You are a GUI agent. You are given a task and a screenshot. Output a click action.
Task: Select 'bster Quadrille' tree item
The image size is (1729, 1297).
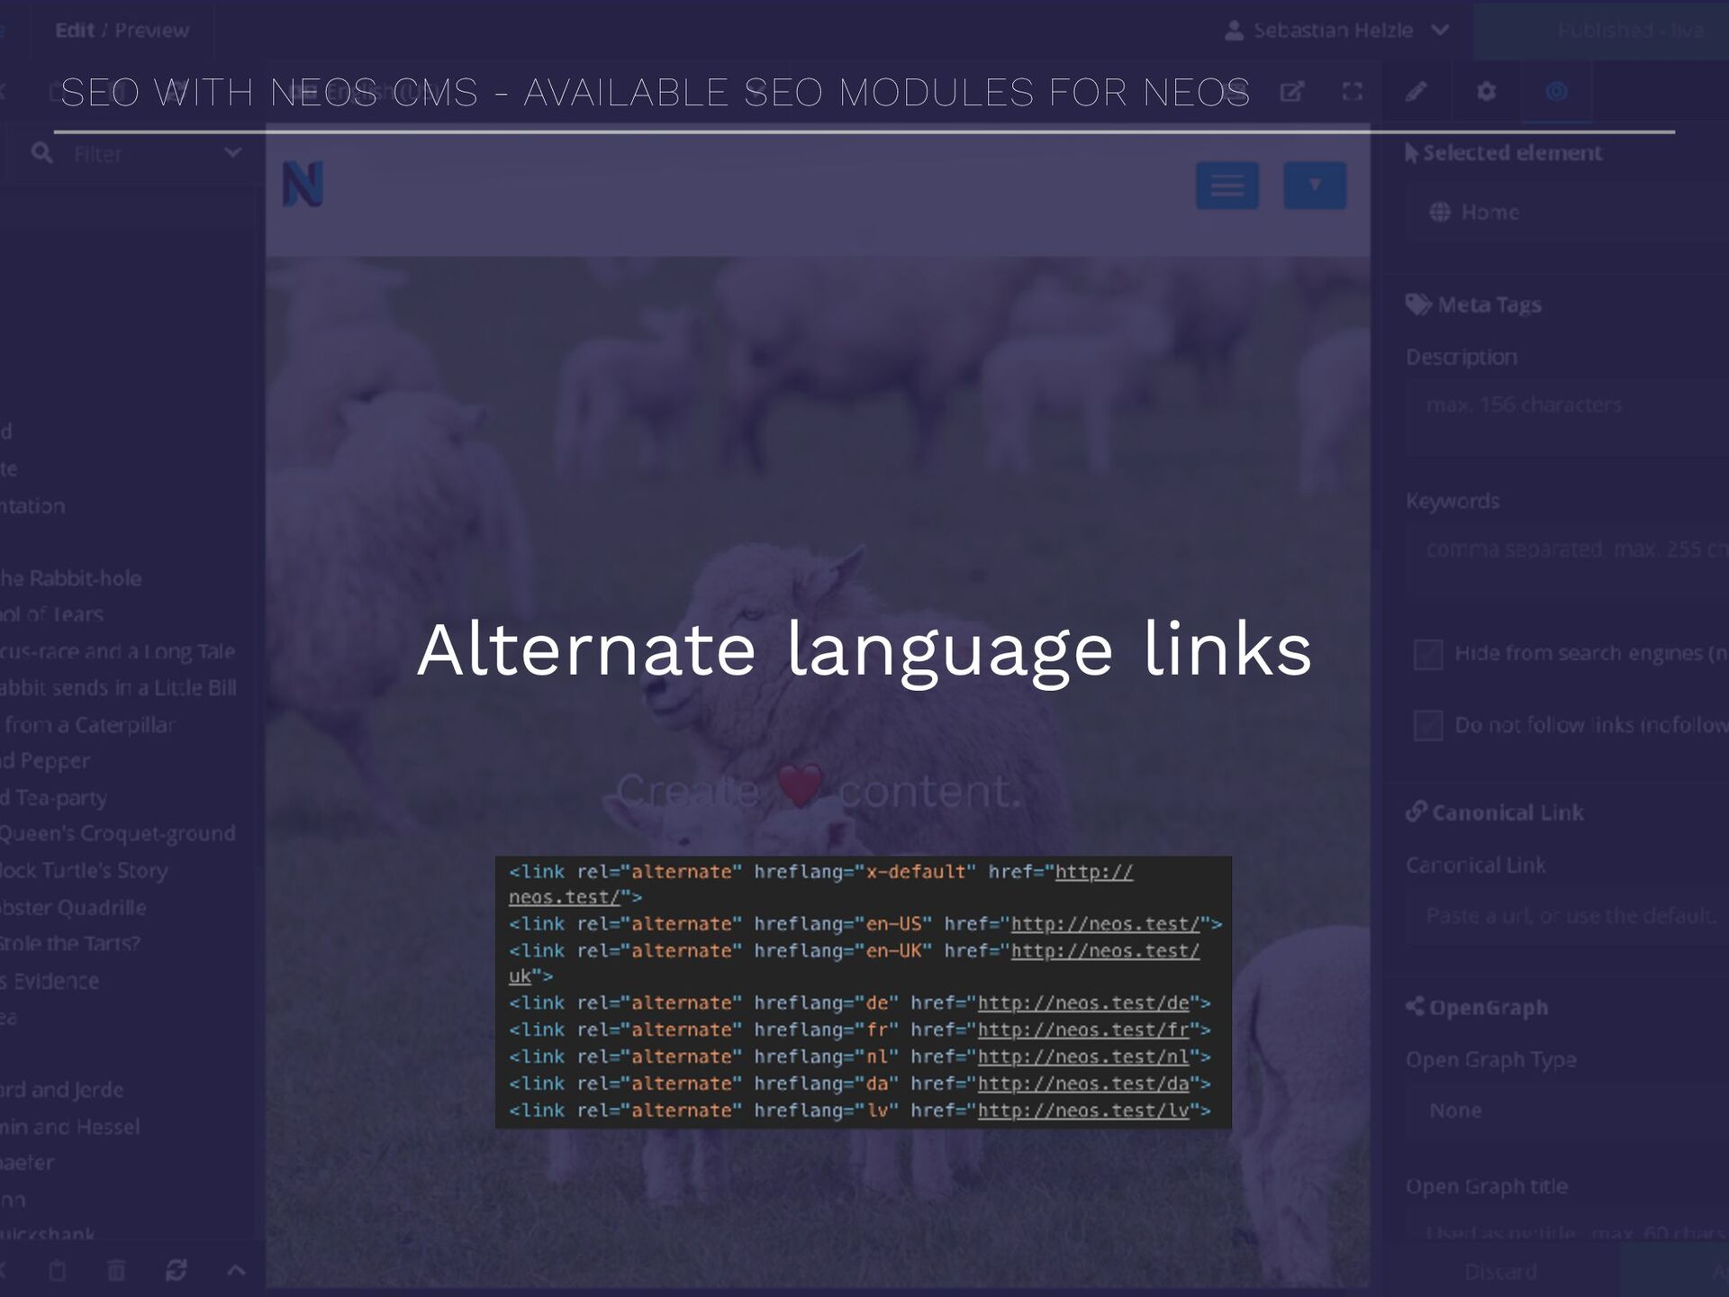tap(73, 908)
